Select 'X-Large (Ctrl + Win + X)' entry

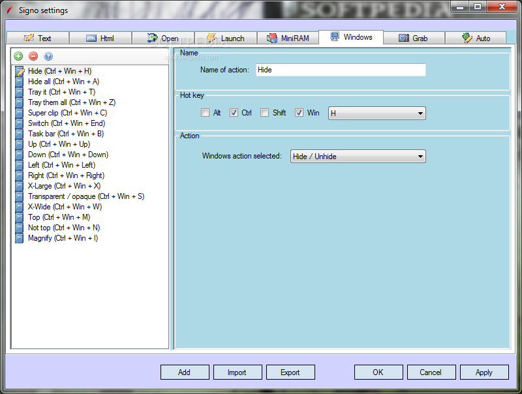click(x=64, y=186)
